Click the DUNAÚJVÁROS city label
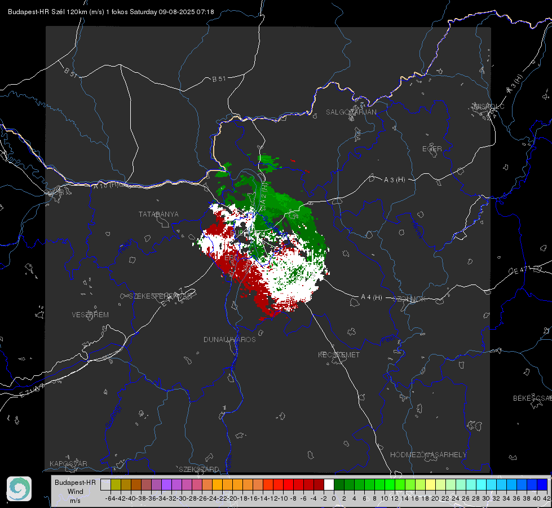The width and height of the screenshot is (552, 508). 229,339
